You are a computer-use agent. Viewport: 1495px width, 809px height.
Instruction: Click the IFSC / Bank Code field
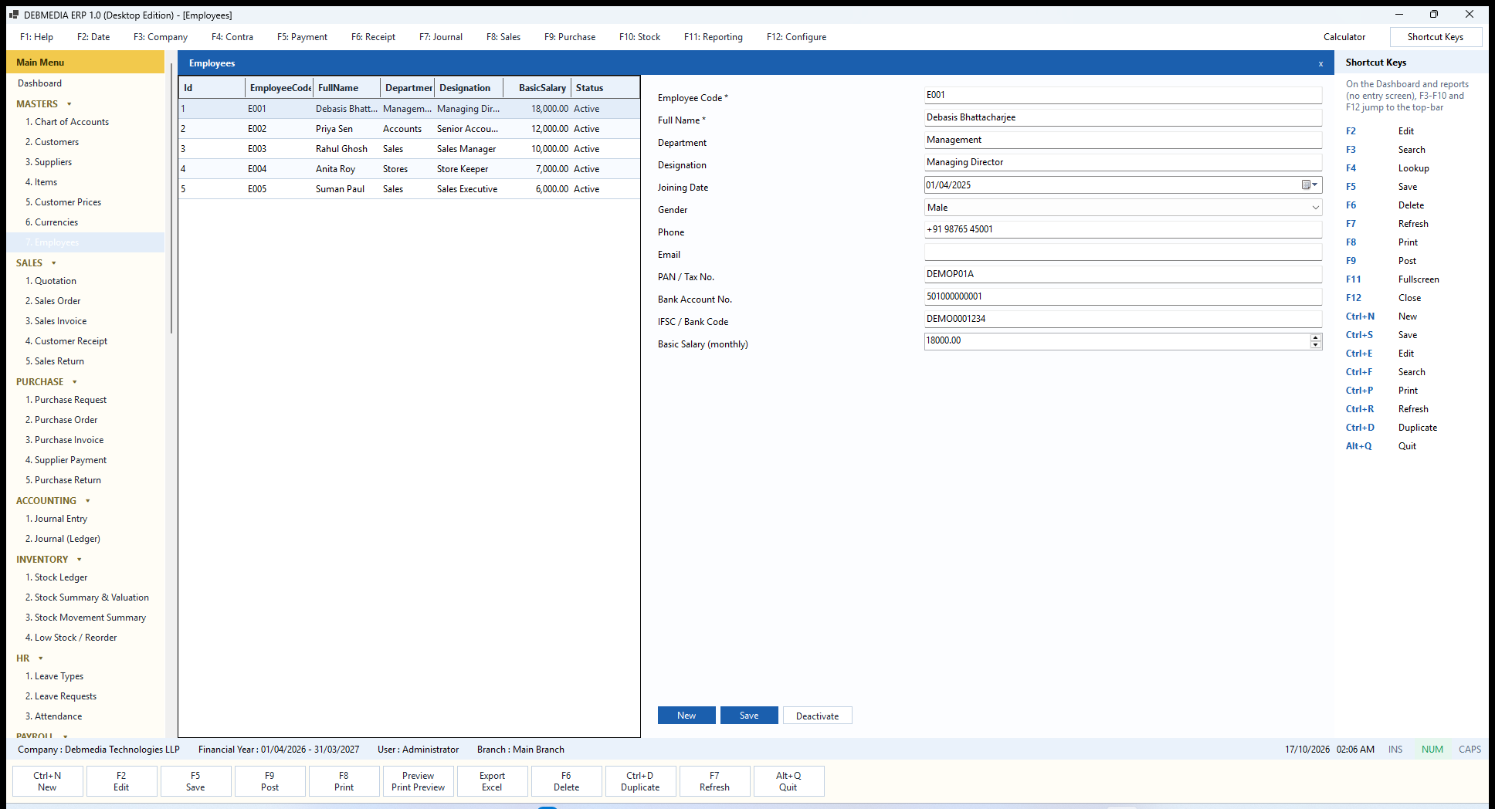(x=1123, y=319)
